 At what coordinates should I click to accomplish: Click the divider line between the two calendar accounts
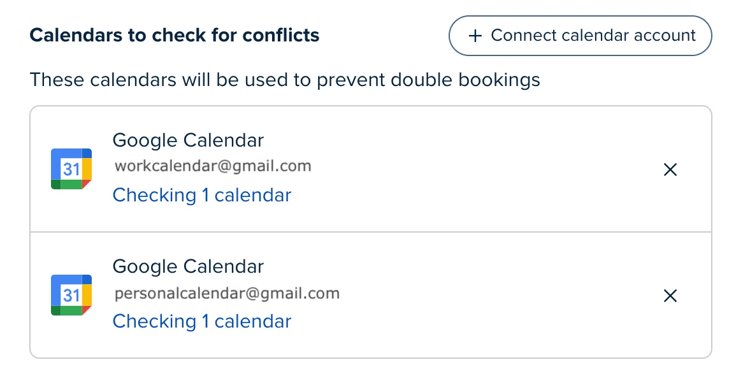tap(371, 232)
